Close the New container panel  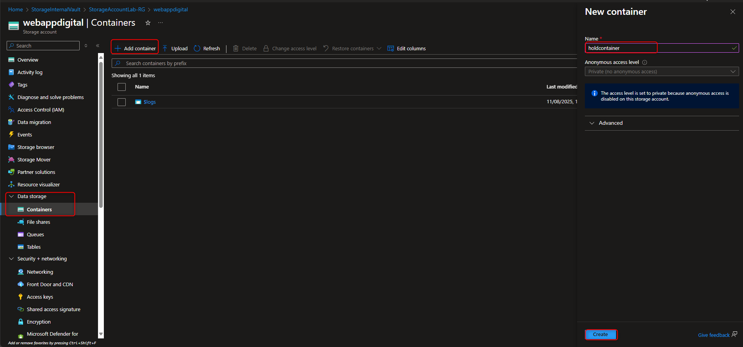732,12
